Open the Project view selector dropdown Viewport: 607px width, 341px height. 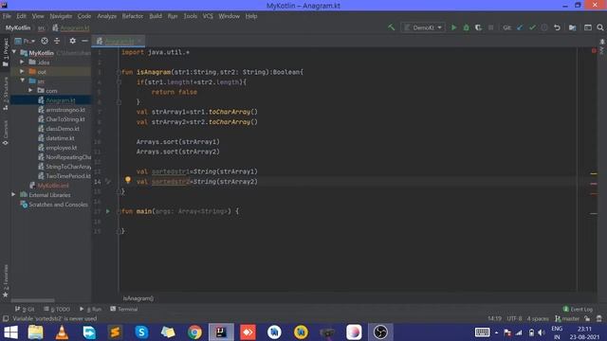25,41
